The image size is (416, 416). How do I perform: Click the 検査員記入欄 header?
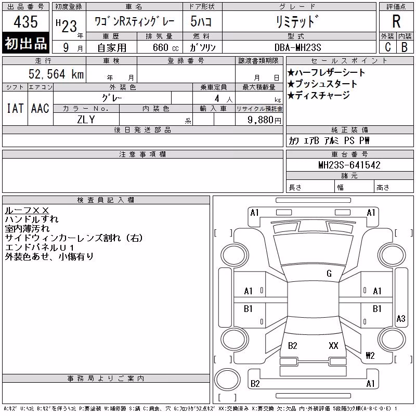point(106,200)
